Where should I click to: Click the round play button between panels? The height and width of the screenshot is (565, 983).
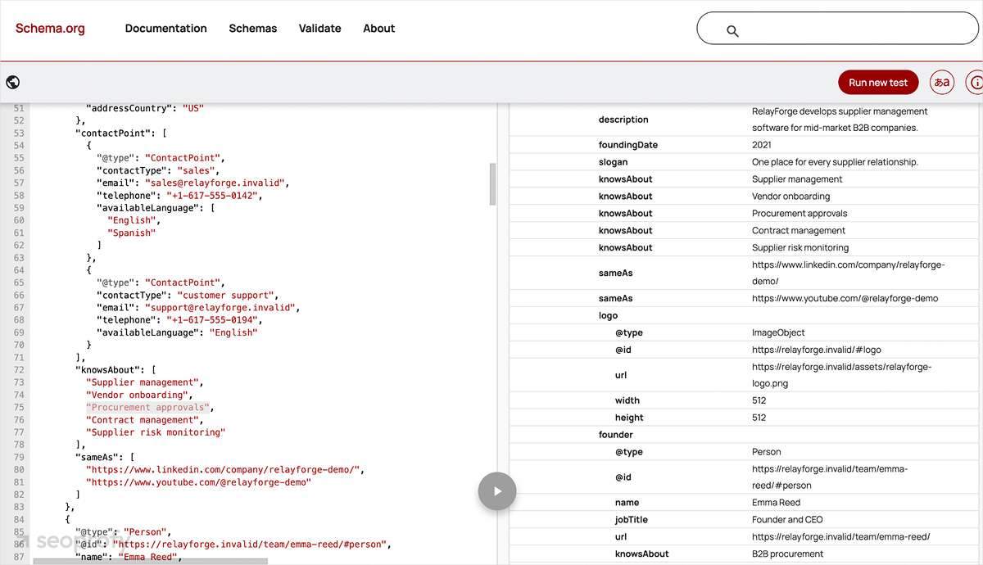click(x=497, y=491)
